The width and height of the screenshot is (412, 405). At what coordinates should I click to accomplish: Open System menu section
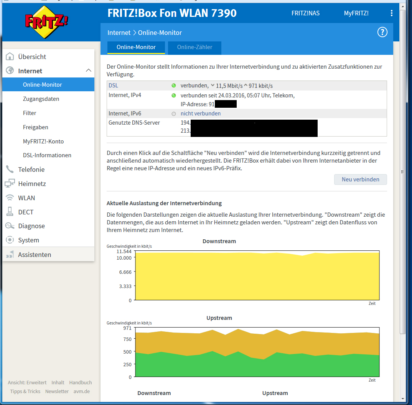click(x=29, y=240)
